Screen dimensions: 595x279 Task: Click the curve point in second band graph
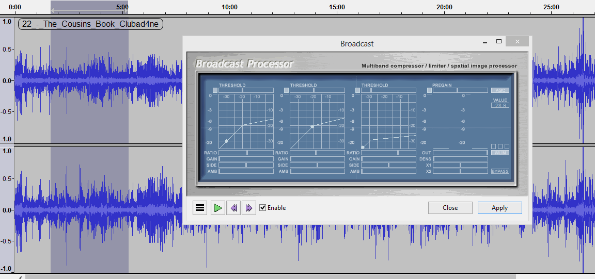click(312, 127)
